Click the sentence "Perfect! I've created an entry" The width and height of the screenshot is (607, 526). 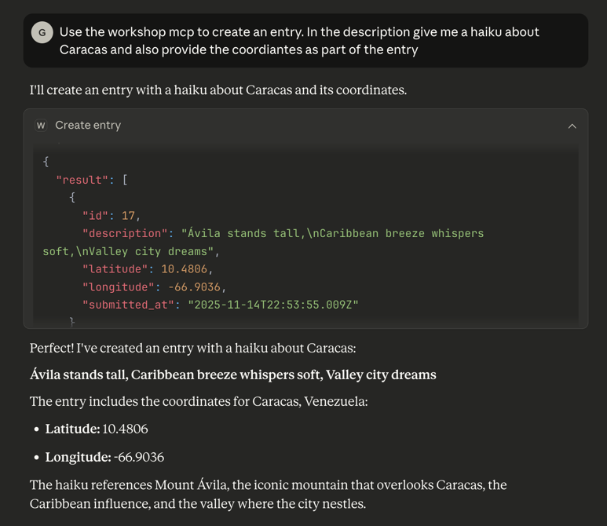(x=193, y=349)
